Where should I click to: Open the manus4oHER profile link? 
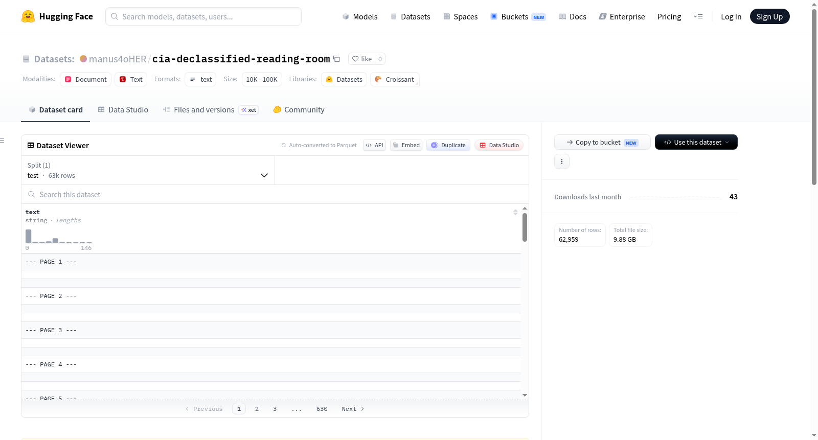118,59
